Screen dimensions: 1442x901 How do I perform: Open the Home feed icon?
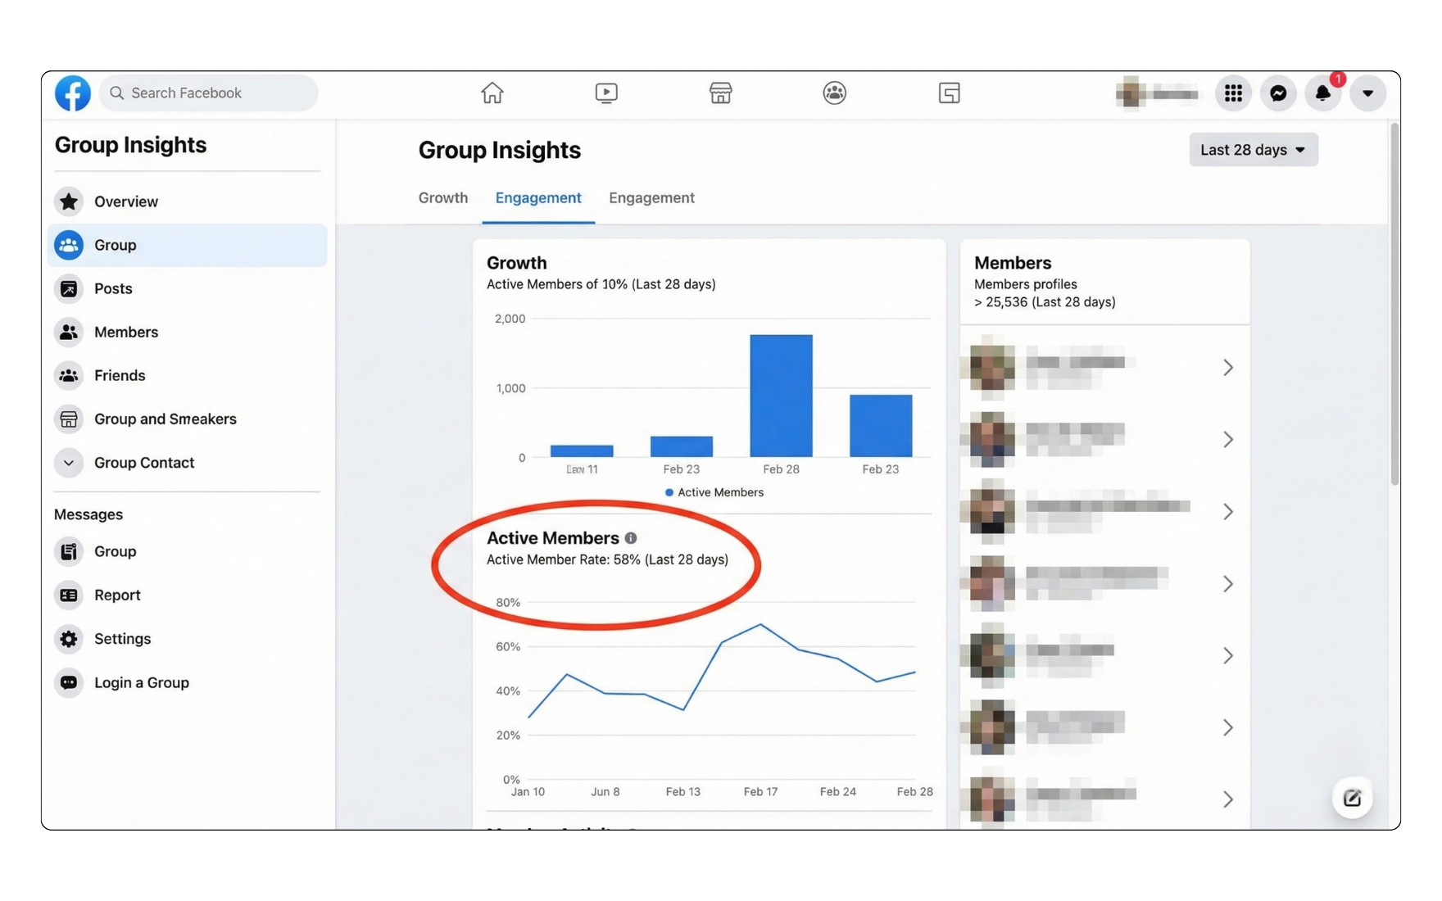(x=492, y=93)
